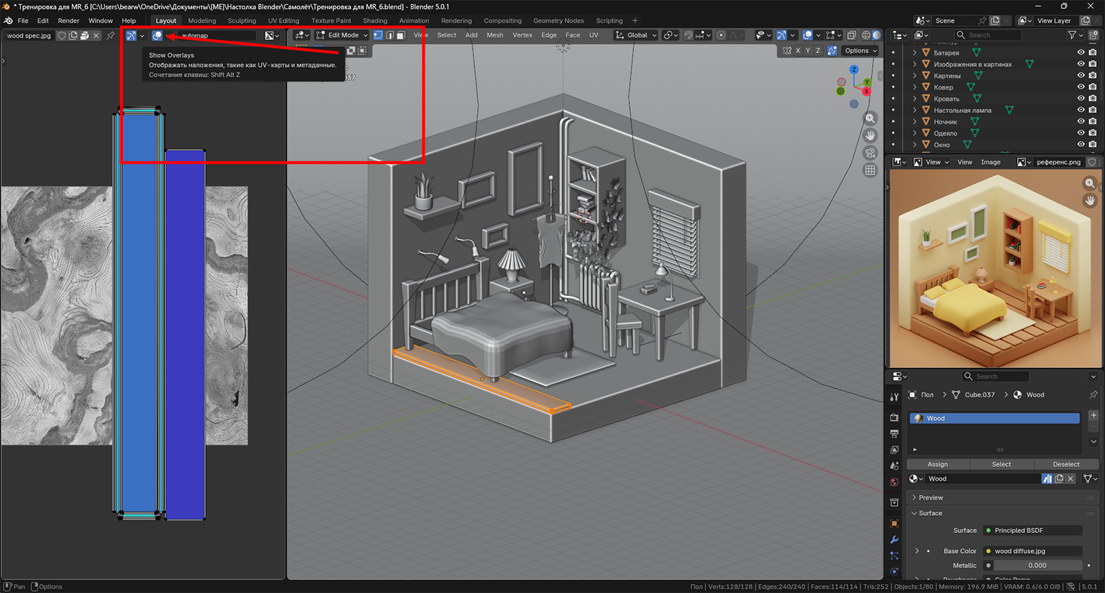1105x593 pixels.
Task: Add a material slot with plus button
Action: click(1093, 415)
